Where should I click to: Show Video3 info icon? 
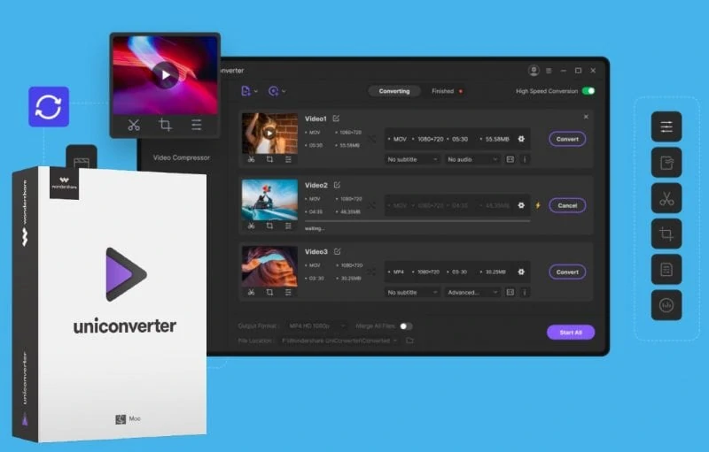(x=525, y=292)
